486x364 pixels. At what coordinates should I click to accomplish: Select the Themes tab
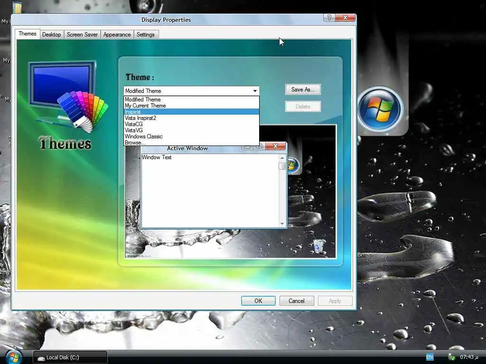27,34
